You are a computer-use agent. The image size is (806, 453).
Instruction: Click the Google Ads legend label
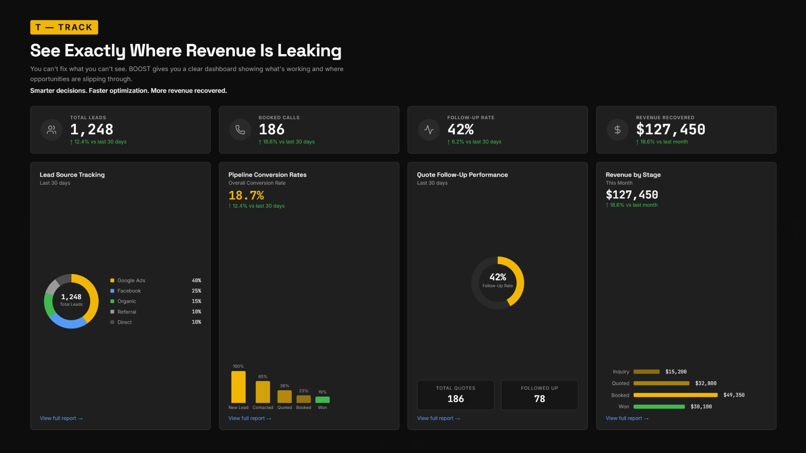(x=131, y=280)
